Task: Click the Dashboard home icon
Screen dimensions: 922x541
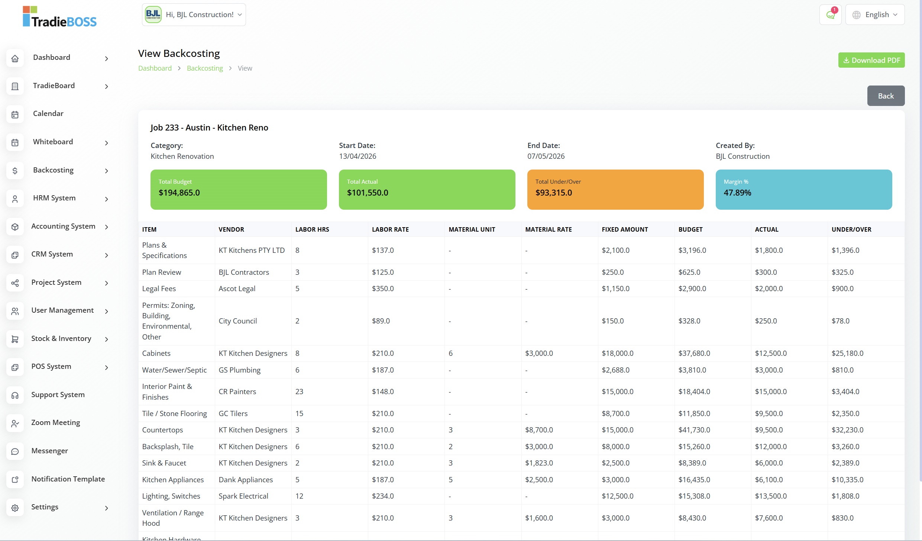Action: [15, 58]
